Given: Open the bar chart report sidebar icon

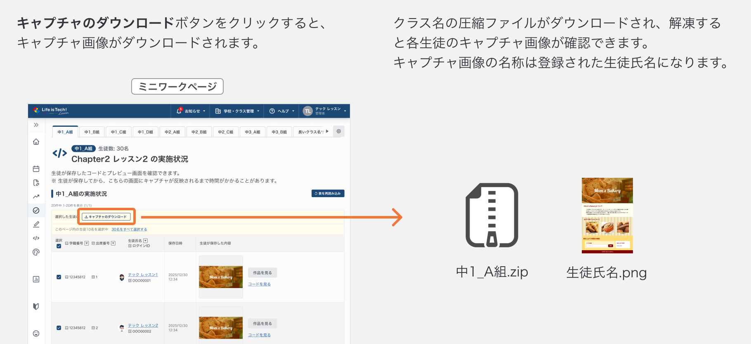Looking at the screenshot, I should [x=36, y=279].
